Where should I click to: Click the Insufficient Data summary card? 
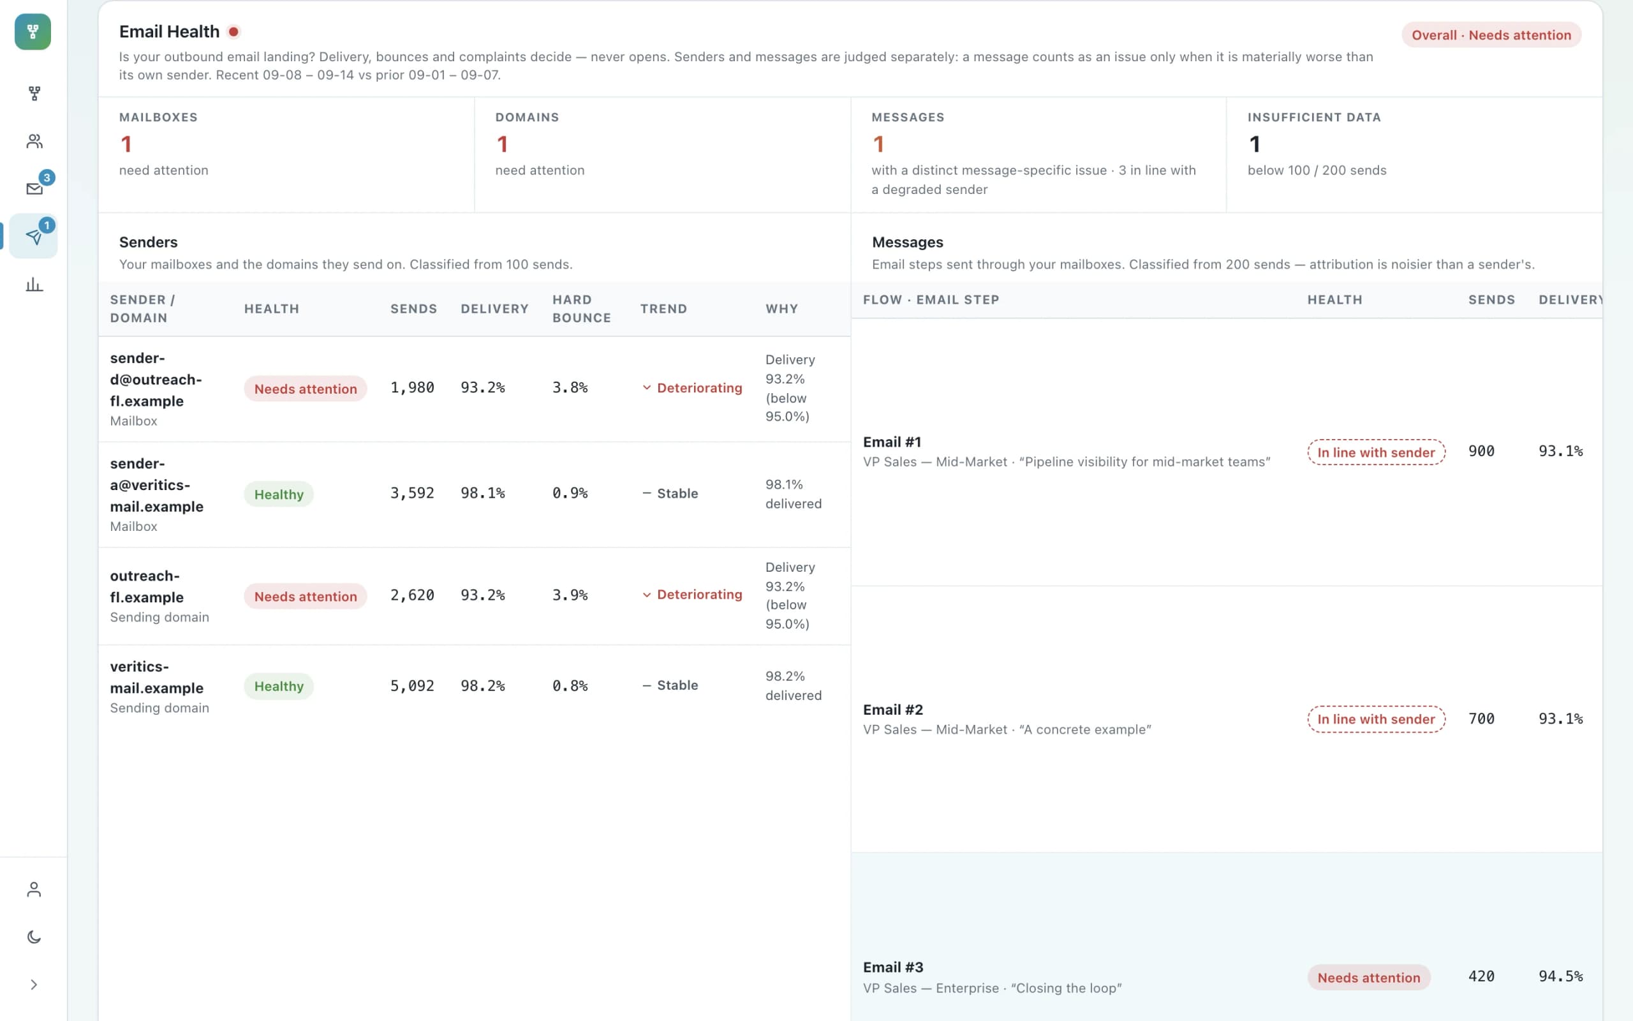pyautogui.click(x=1414, y=154)
